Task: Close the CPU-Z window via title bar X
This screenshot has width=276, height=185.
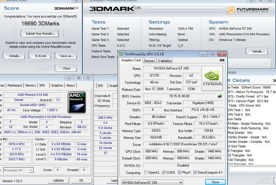Action: 88,78
